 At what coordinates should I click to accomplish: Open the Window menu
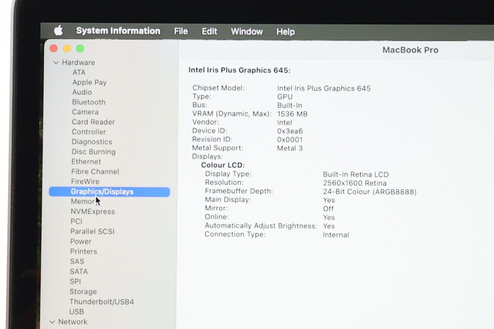247,31
